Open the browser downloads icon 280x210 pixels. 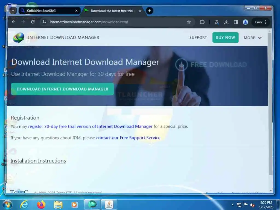tap(226, 22)
